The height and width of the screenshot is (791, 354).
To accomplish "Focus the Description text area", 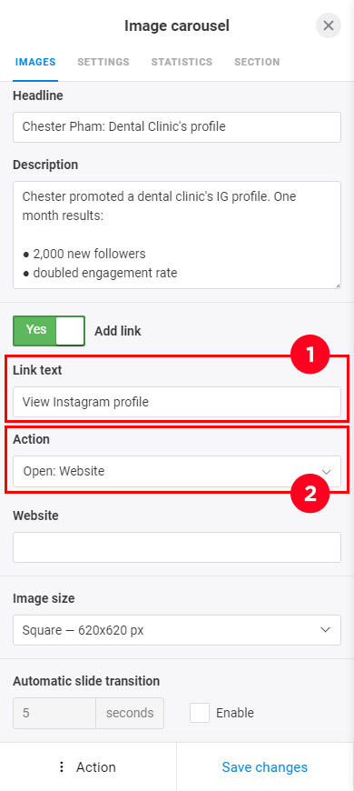I will 177,235.
